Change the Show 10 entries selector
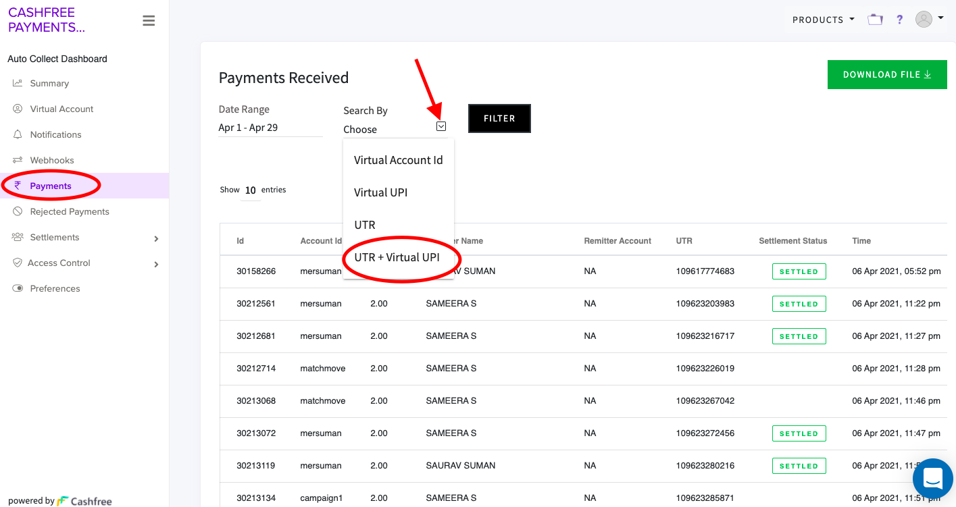 [251, 190]
